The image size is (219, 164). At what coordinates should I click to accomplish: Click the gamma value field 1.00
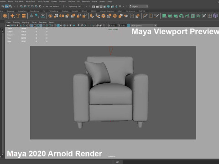(123, 26)
